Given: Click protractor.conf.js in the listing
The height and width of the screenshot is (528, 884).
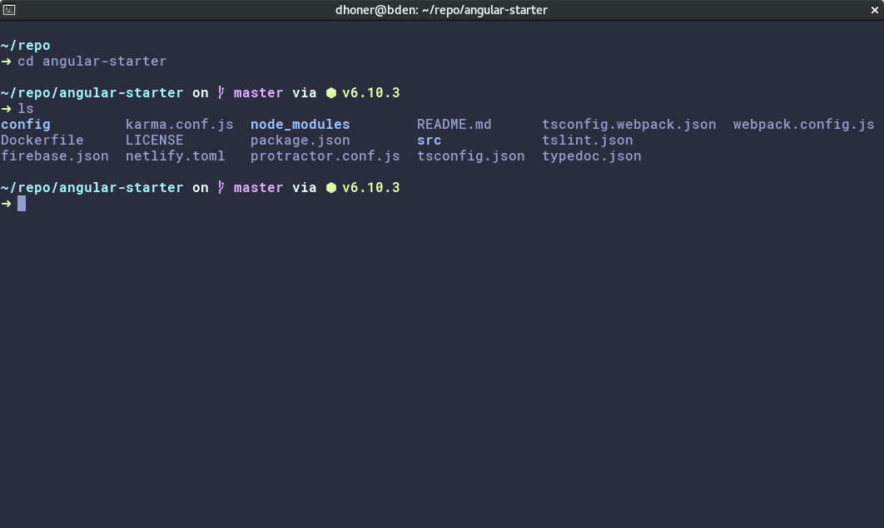Looking at the screenshot, I should [325, 156].
